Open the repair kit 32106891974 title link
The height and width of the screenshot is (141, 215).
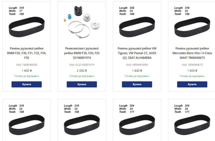[82, 53]
